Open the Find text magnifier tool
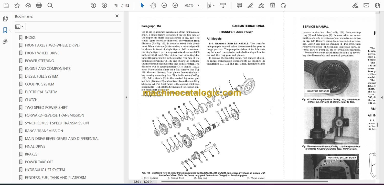384x185 pixels. click(50, 5)
